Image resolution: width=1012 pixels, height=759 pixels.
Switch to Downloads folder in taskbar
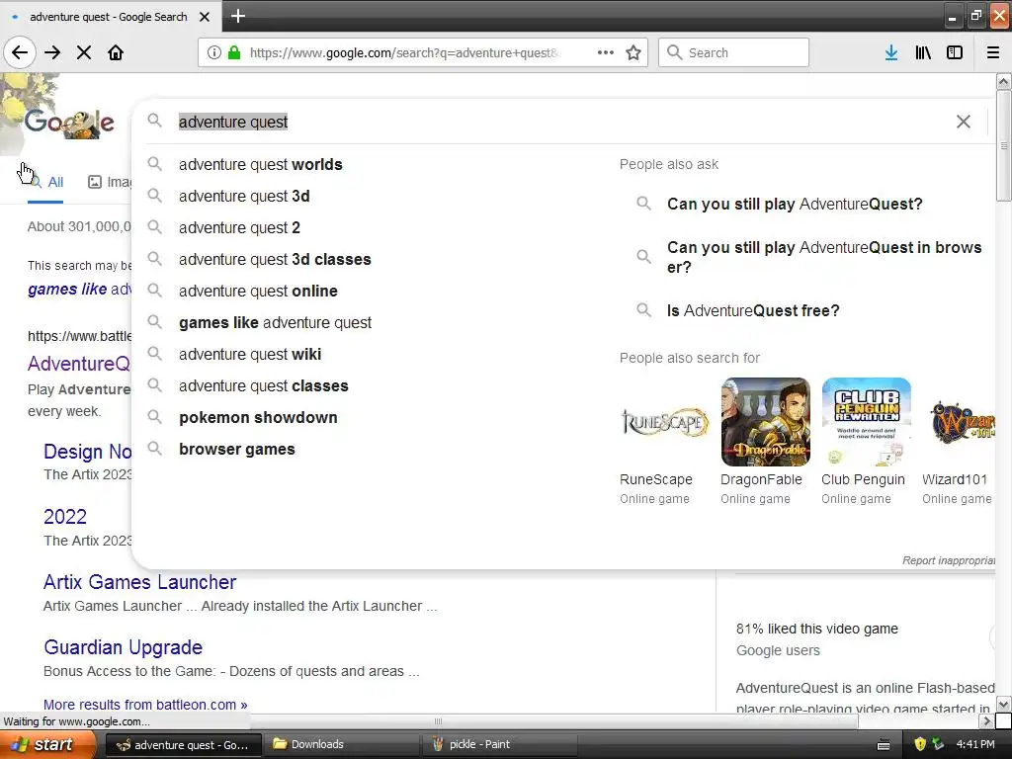(x=342, y=744)
